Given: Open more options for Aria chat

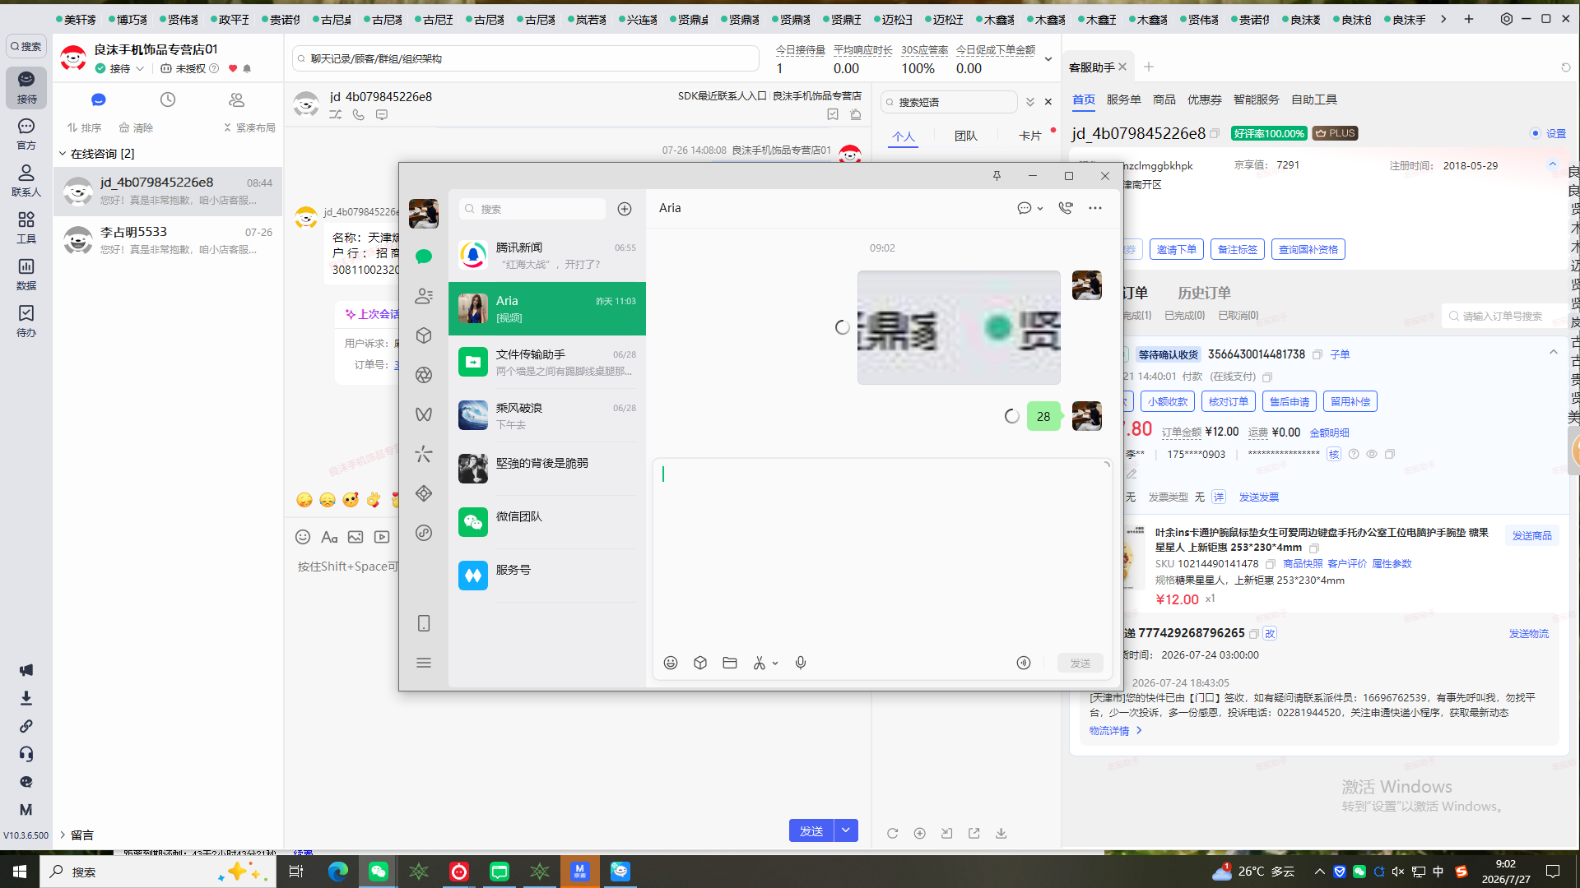Looking at the screenshot, I should [1095, 208].
